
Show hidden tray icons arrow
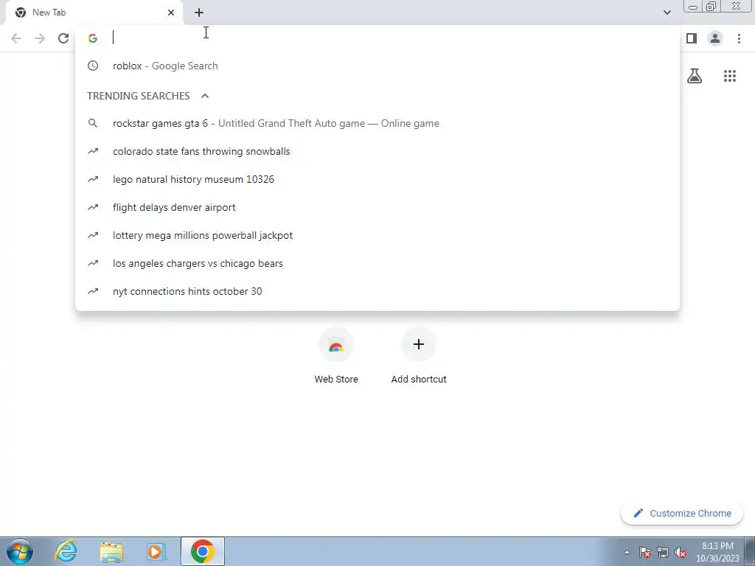tap(627, 552)
